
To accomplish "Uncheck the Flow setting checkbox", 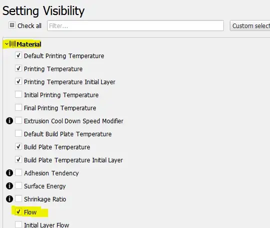I will tap(19, 212).
